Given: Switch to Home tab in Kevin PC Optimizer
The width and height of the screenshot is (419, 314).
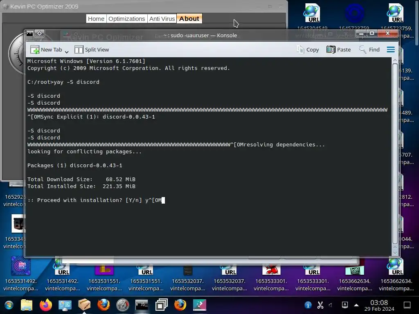Looking at the screenshot, I should [x=96, y=19].
